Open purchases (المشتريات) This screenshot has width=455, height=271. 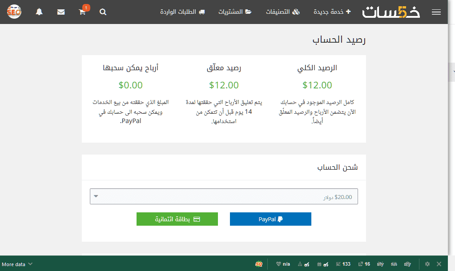pyautogui.click(x=235, y=12)
